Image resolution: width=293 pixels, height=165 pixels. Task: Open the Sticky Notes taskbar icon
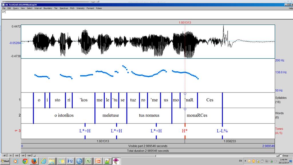(61, 161)
